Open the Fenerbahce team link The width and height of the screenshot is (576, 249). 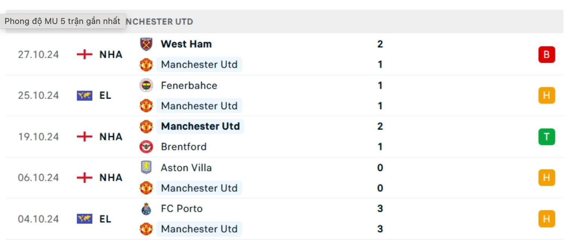pyautogui.click(x=189, y=85)
